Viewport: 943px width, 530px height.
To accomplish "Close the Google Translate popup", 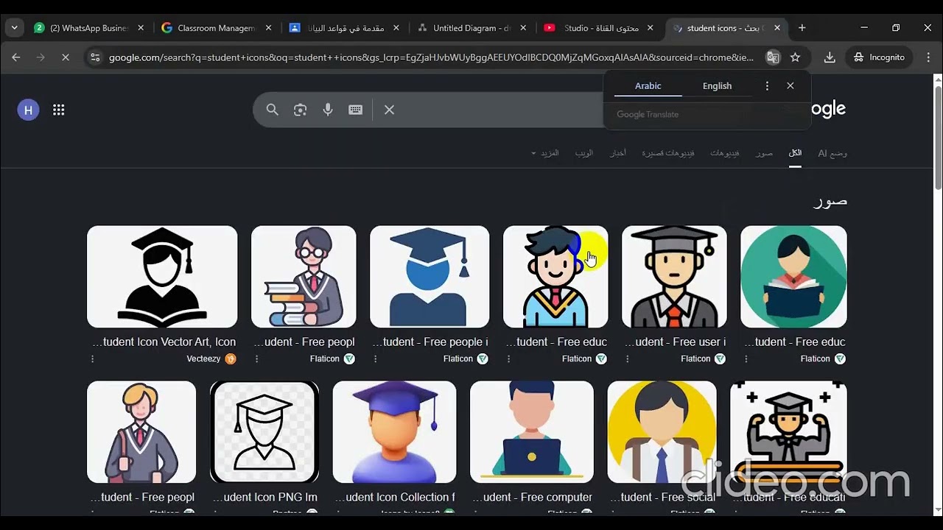I will (790, 86).
